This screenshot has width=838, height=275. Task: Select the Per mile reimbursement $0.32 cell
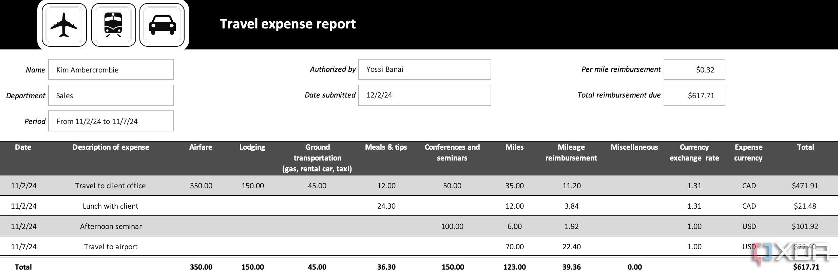coord(694,70)
